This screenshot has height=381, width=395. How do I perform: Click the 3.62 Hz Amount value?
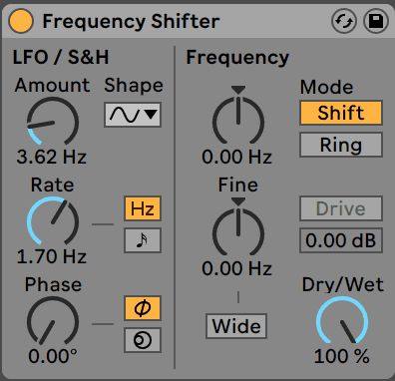[x=52, y=157]
